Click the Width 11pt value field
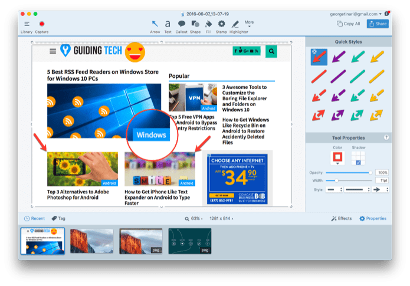Screen dimensions: 410x286 click(382, 180)
